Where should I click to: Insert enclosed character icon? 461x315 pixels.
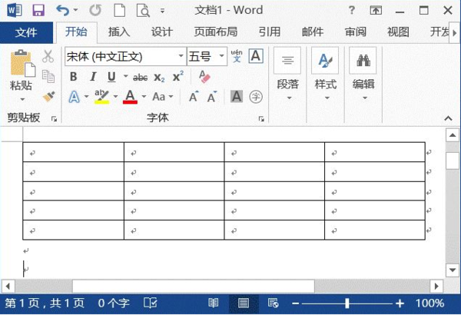[256, 97]
